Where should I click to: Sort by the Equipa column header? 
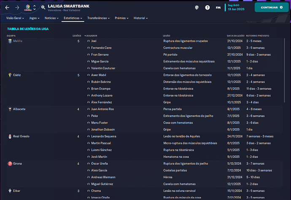(11, 36)
